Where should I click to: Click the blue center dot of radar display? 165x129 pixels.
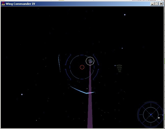(x=151, y=115)
